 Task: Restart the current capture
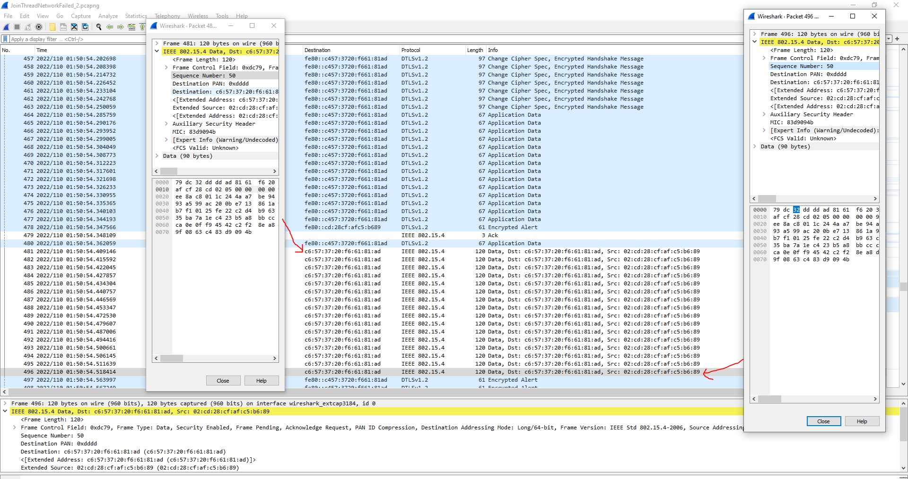tap(27, 27)
